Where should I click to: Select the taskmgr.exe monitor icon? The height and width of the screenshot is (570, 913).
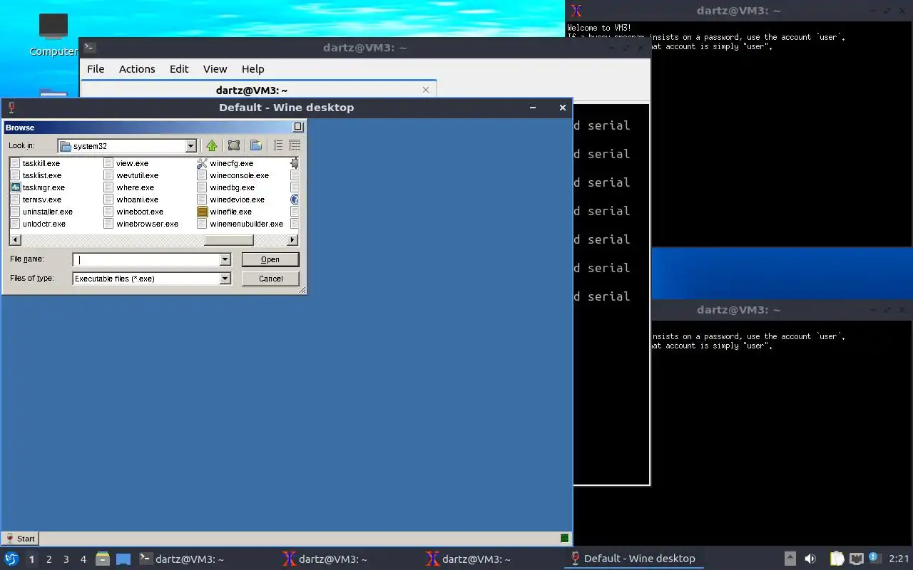(15, 187)
